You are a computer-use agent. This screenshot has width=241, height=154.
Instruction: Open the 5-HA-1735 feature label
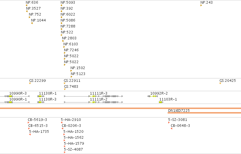point(39,132)
